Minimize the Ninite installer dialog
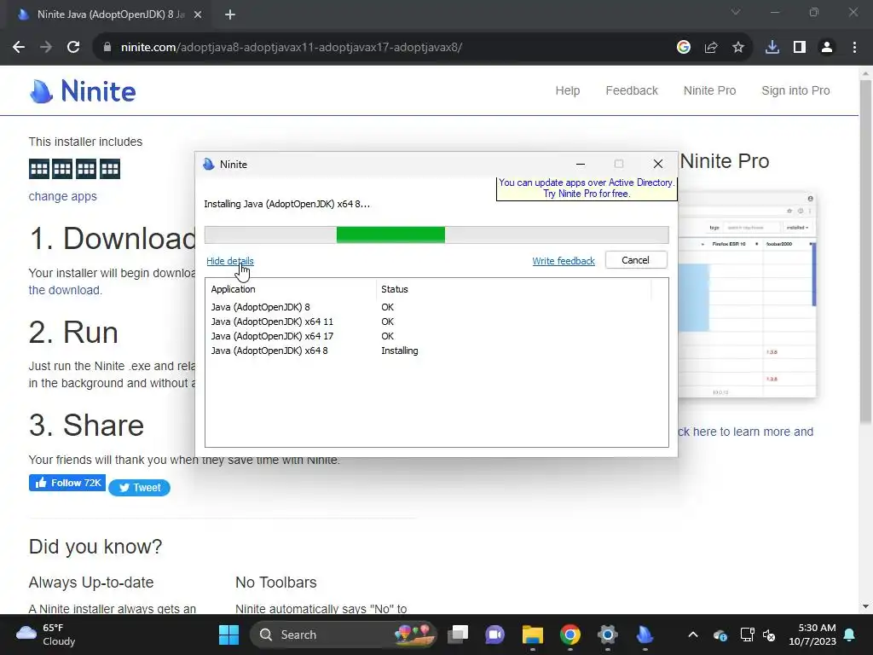The height and width of the screenshot is (655, 873). coord(580,164)
